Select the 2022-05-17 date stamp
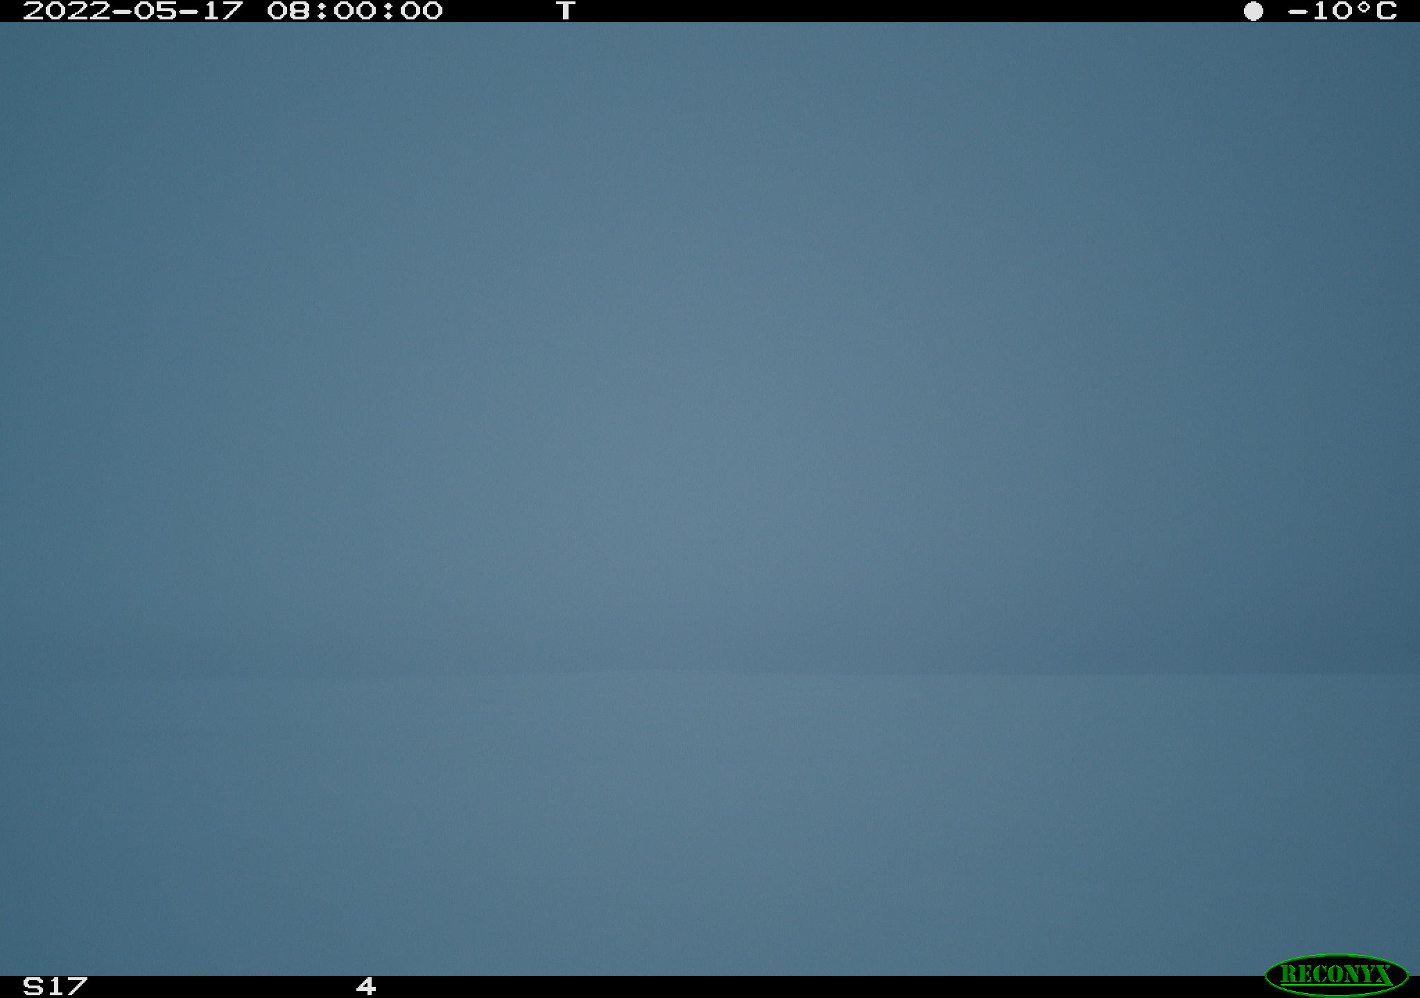The image size is (1420, 998). click(133, 11)
